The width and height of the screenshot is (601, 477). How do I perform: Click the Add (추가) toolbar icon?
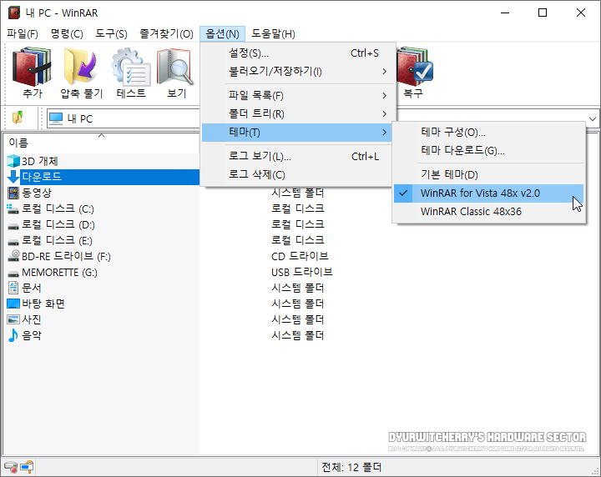[33, 67]
